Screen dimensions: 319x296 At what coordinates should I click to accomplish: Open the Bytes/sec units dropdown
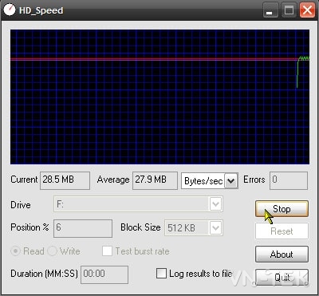point(231,181)
